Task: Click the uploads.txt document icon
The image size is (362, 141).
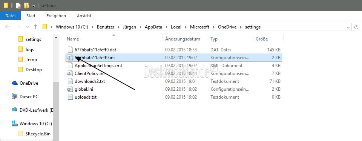Action: pyautogui.click(x=70, y=97)
